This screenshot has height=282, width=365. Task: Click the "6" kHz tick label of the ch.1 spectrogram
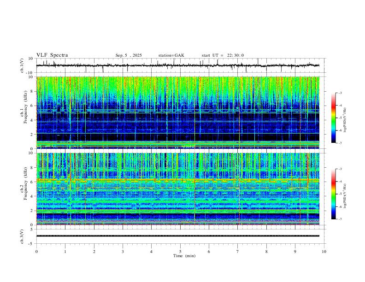[32, 106]
